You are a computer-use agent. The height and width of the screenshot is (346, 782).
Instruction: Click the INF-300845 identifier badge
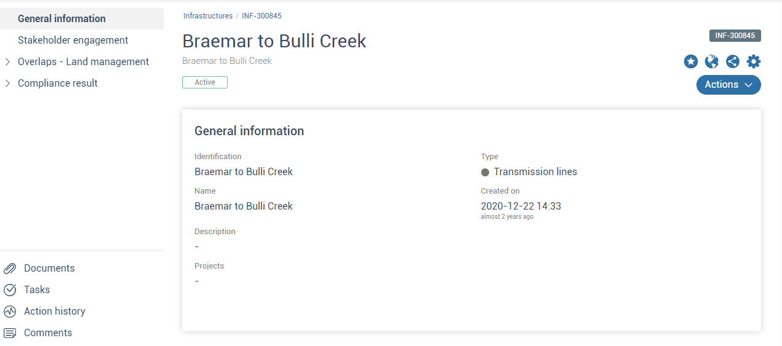(735, 36)
